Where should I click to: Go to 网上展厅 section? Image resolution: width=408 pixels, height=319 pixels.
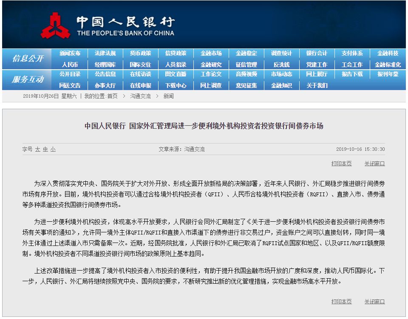coord(317,74)
